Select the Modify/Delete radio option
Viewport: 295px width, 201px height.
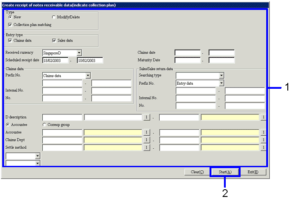click(54, 17)
